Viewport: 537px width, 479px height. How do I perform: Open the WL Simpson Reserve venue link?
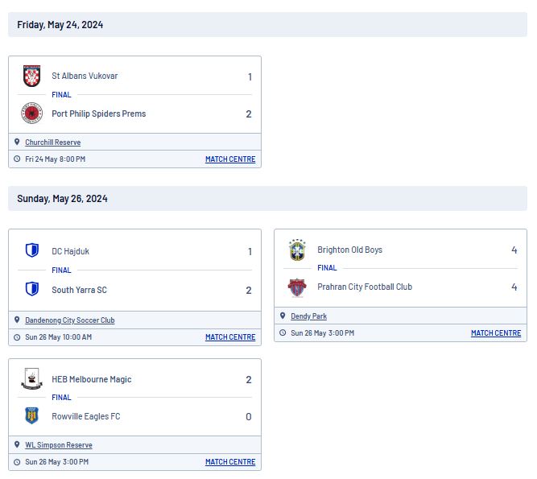coord(59,445)
